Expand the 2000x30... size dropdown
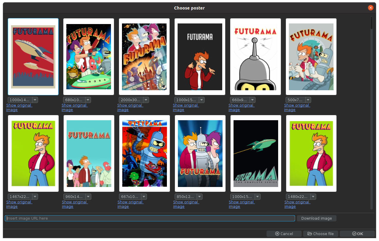 146,100
